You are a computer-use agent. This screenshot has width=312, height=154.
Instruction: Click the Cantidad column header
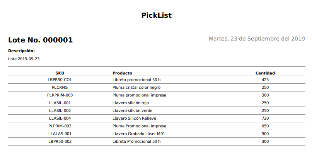[x=265, y=73]
